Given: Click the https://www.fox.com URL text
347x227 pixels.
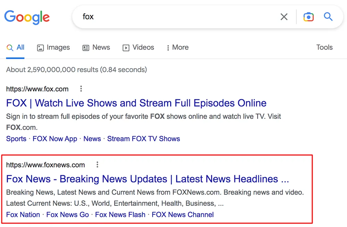Looking at the screenshot, I should (37, 89).
